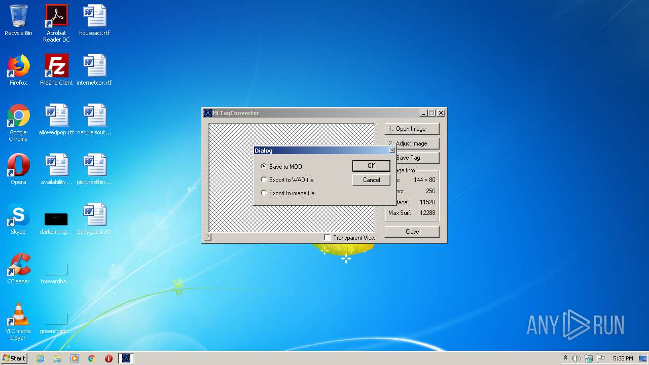Click the surface value 11520

coord(427,202)
